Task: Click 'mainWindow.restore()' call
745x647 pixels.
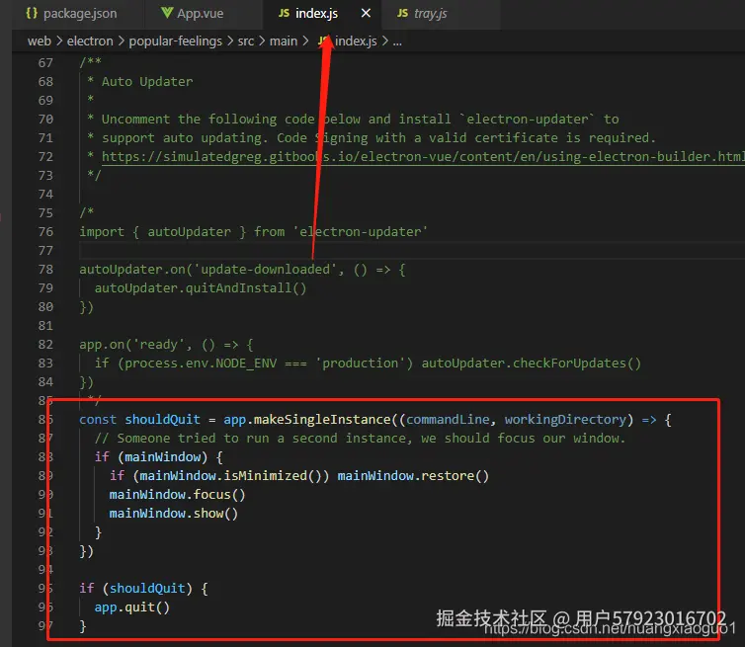Action: [413, 476]
